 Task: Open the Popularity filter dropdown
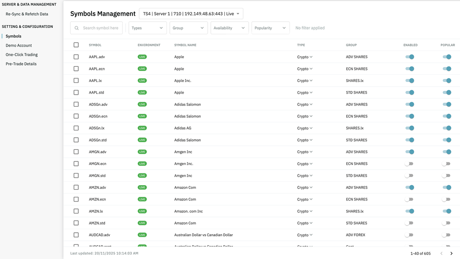270,28
